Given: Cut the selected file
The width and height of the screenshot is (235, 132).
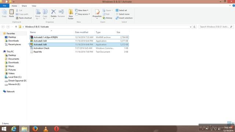Looking at the screenshot, I should point(19,10).
